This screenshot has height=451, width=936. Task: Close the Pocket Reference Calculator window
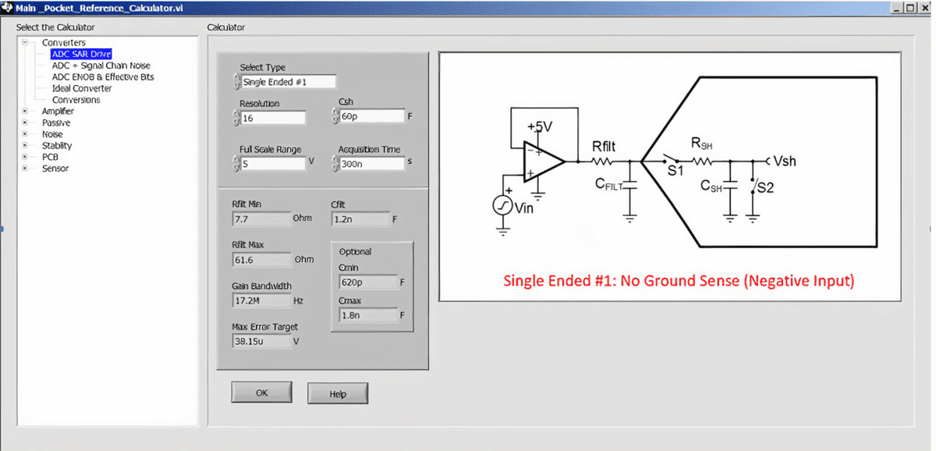pos(924,7)
